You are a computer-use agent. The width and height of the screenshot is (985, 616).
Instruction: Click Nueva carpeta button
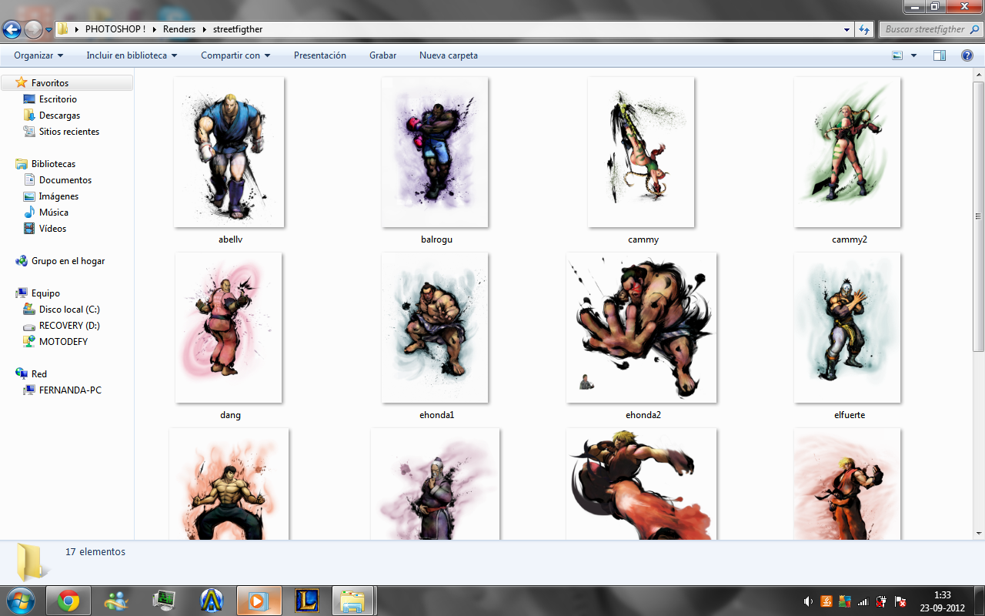[449, 55]
